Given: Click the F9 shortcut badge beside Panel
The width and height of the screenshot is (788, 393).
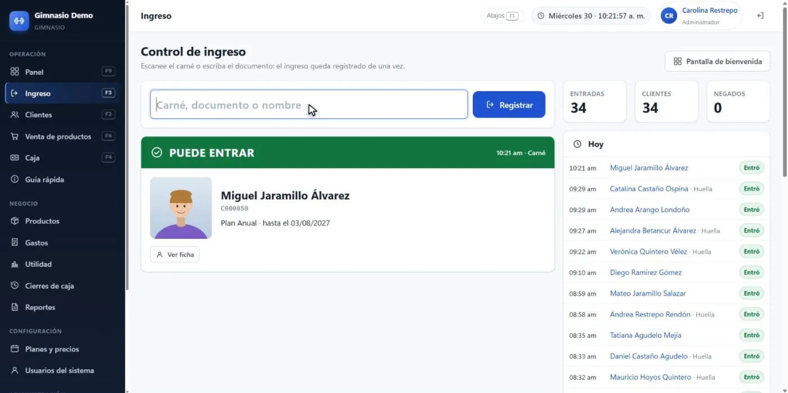Looking at the screenshot, I should pos(109,72).
